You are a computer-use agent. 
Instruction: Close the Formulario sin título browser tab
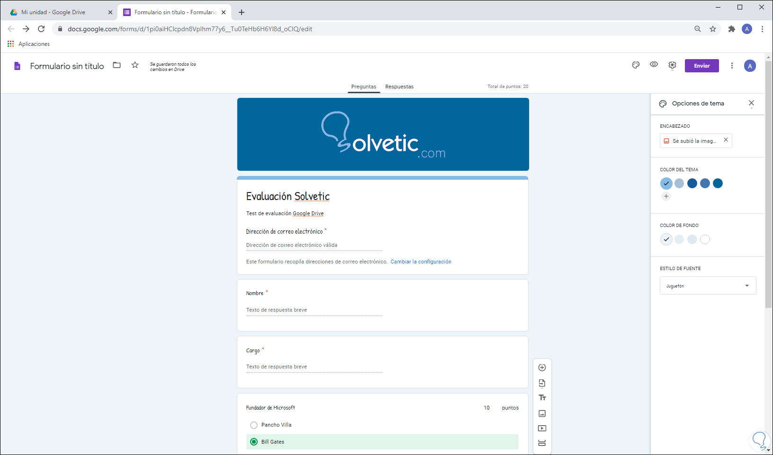point(224,12)
